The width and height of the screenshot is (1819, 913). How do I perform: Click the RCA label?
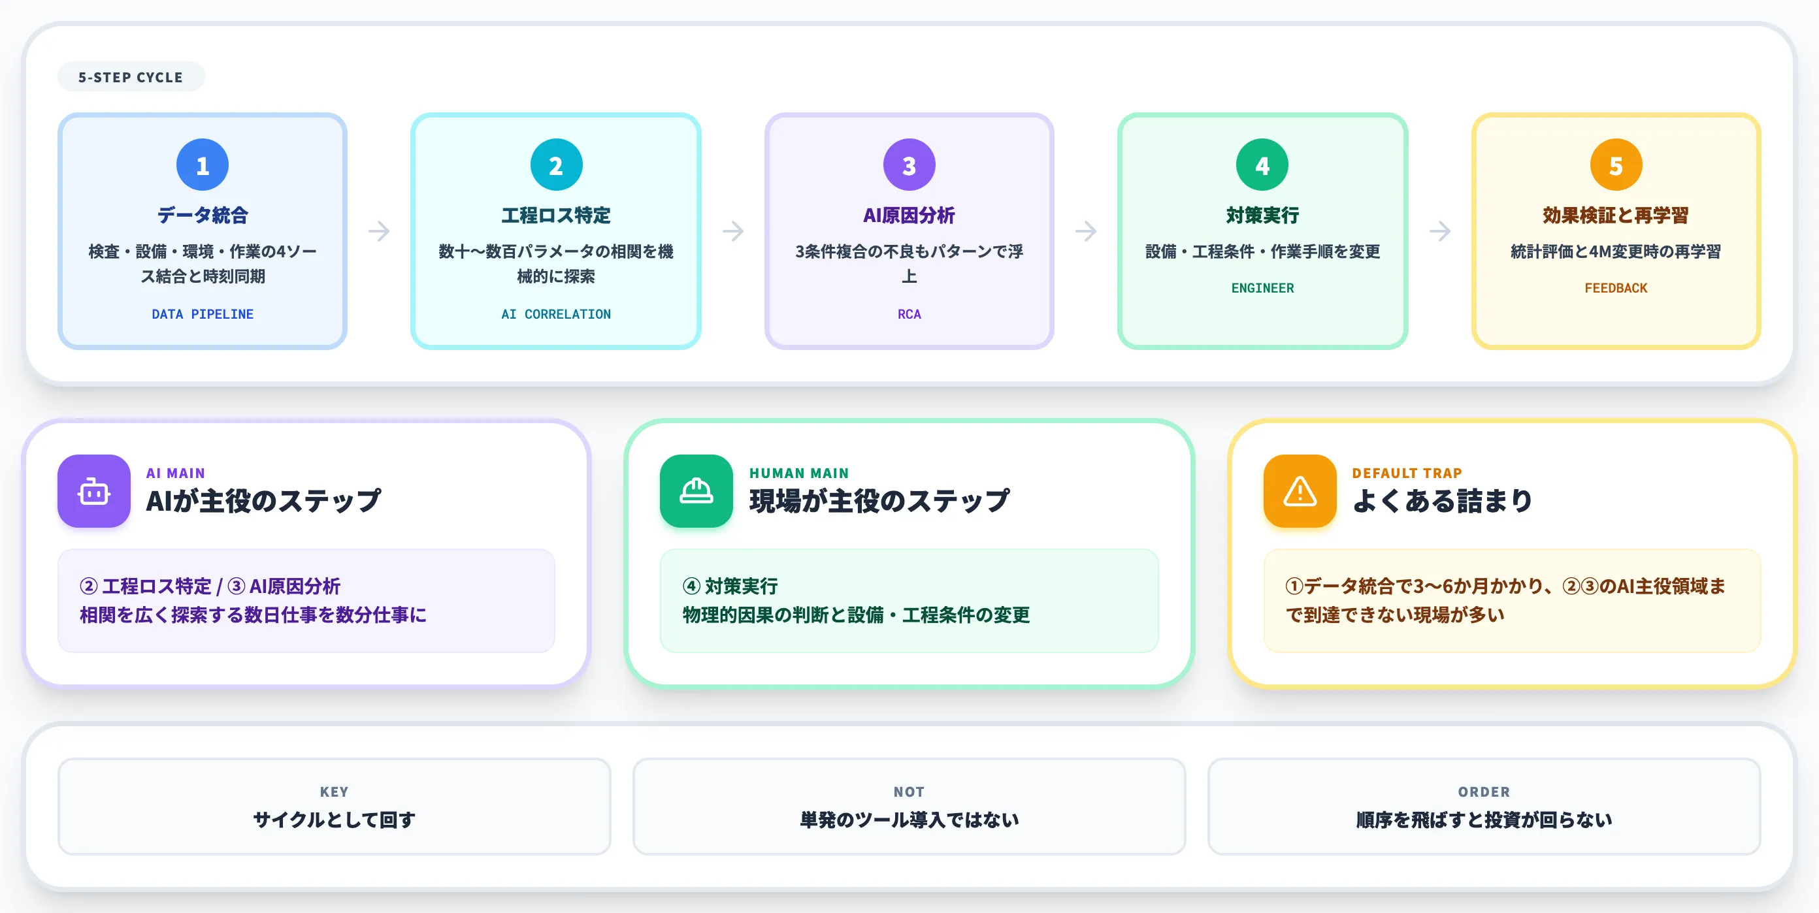909,314
